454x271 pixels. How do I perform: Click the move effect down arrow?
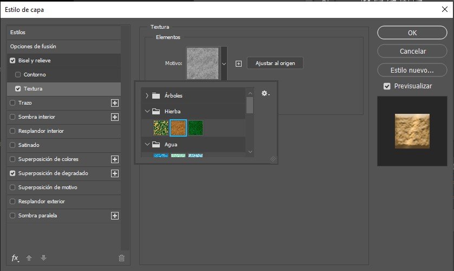click(x=43, y=258)
